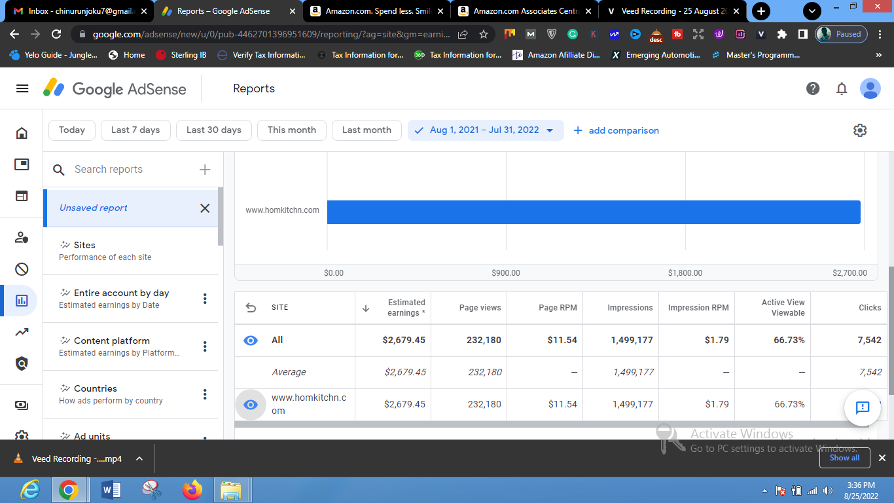Add a new report with plus icon
This screenshot has height=503, width=894.
tap(205, 170)
